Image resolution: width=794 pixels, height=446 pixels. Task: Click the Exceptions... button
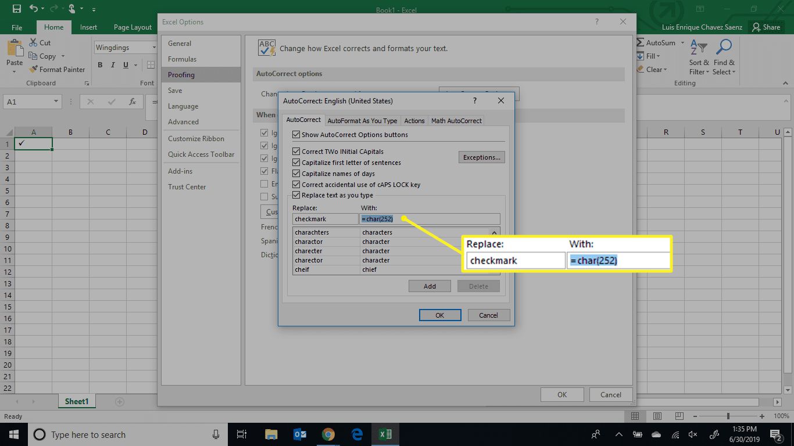pos(482,157)
